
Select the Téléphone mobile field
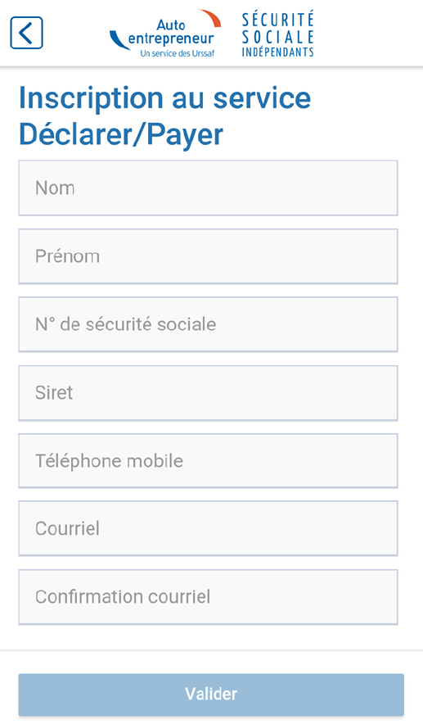pyautogui.click(x=208, y=460)
